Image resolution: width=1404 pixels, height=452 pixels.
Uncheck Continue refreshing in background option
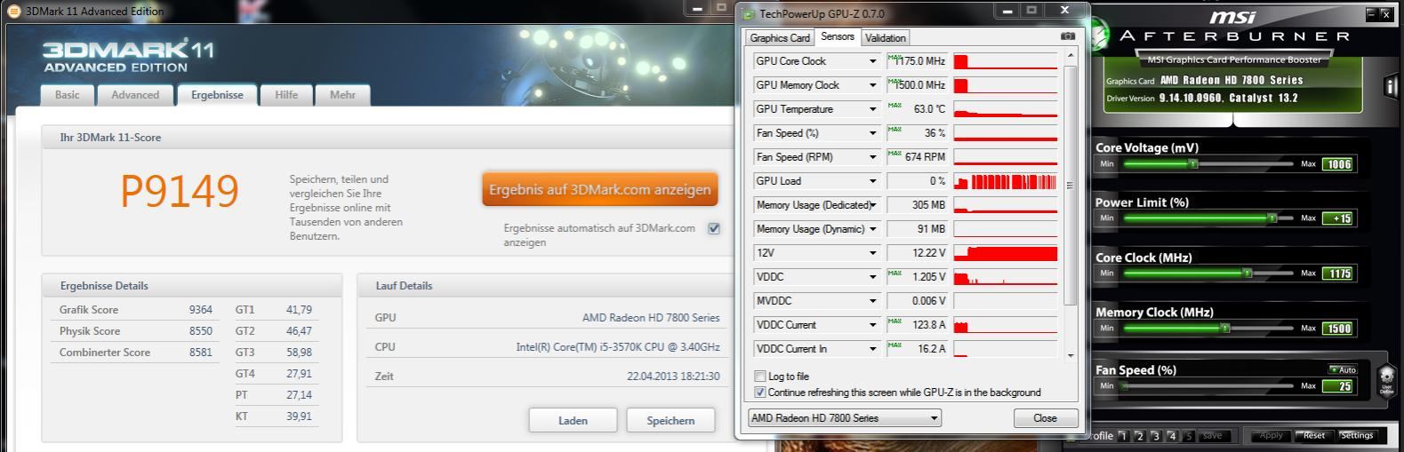(x=760, y=393)
